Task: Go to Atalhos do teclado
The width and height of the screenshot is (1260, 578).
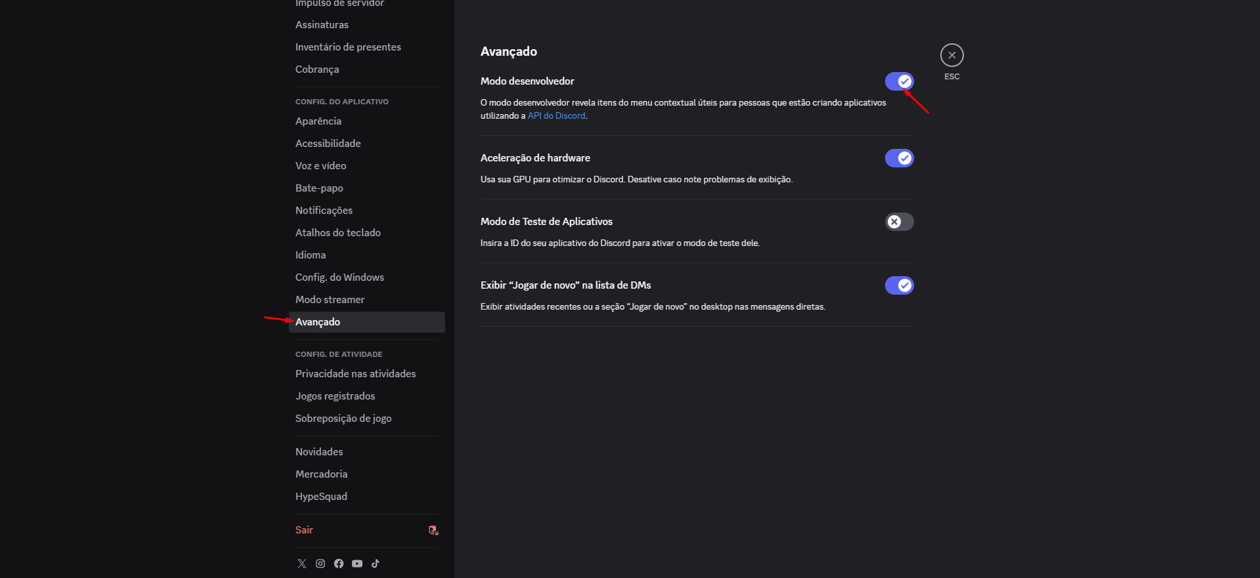Action: click(367, 233)
